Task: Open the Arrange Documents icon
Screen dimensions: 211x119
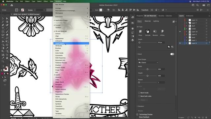Action: pyautogui.click(x=204, y=5)
